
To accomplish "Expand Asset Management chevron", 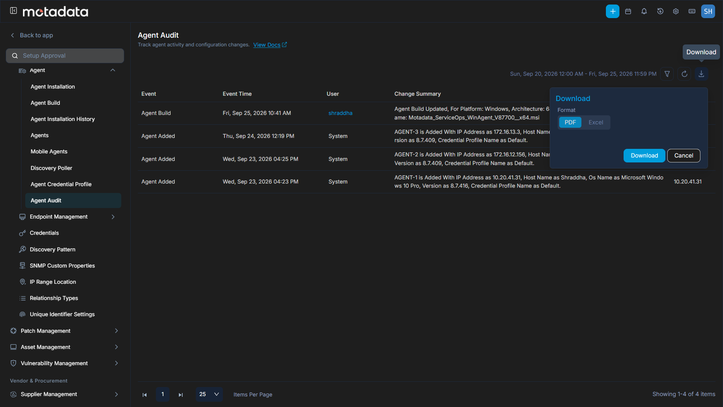I will [116, 347].
